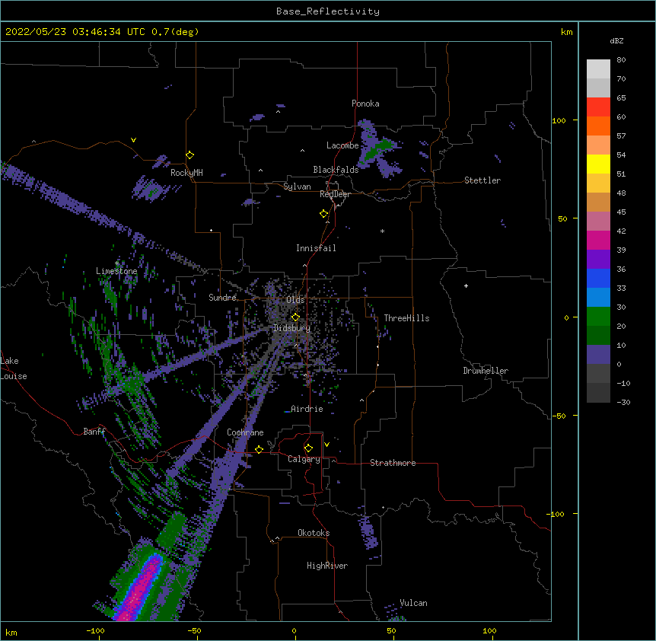Pick the magenta 39-42 dBZ legend color

(598, 240)
